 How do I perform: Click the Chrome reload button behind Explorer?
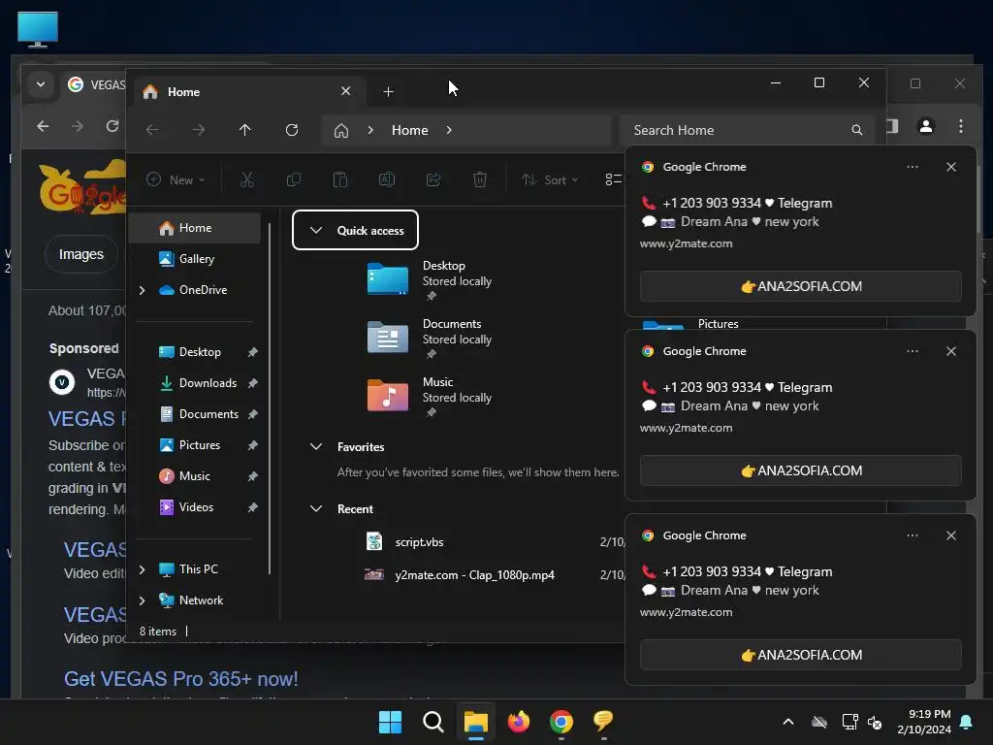pyautogui.click(x=112, y=126)
